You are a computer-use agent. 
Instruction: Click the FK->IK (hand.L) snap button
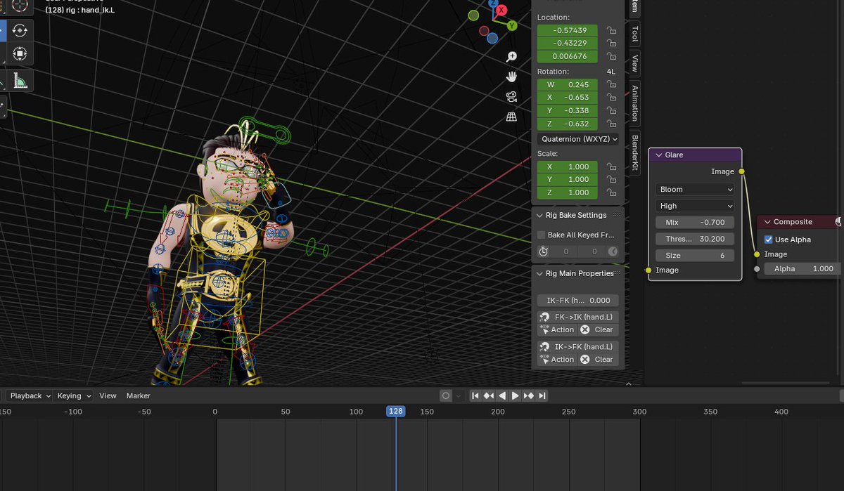(x=577, y=317)
